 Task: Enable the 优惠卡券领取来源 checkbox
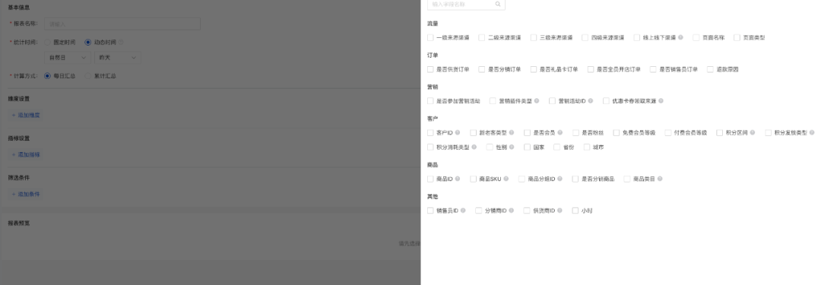point(606,100)
